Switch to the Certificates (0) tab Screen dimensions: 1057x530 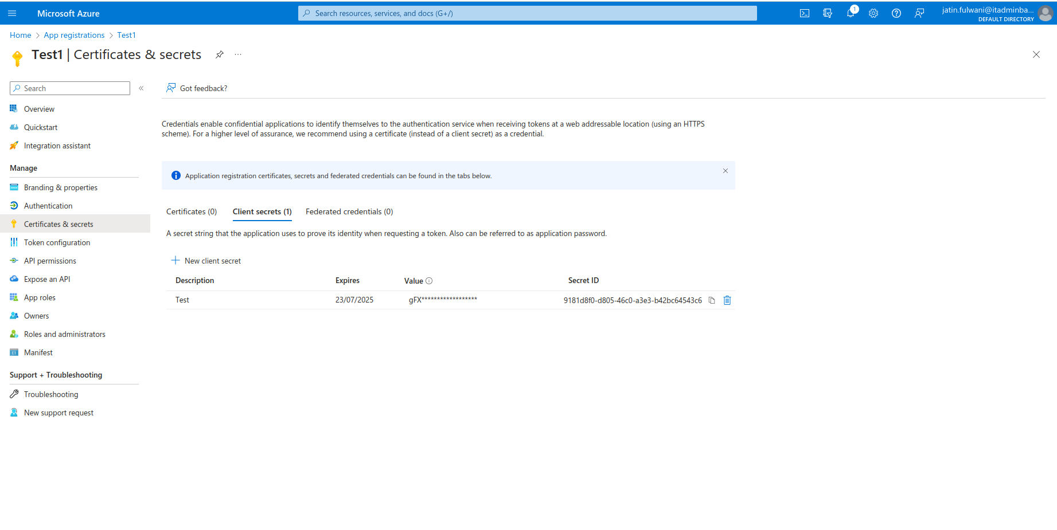[192, 211]
